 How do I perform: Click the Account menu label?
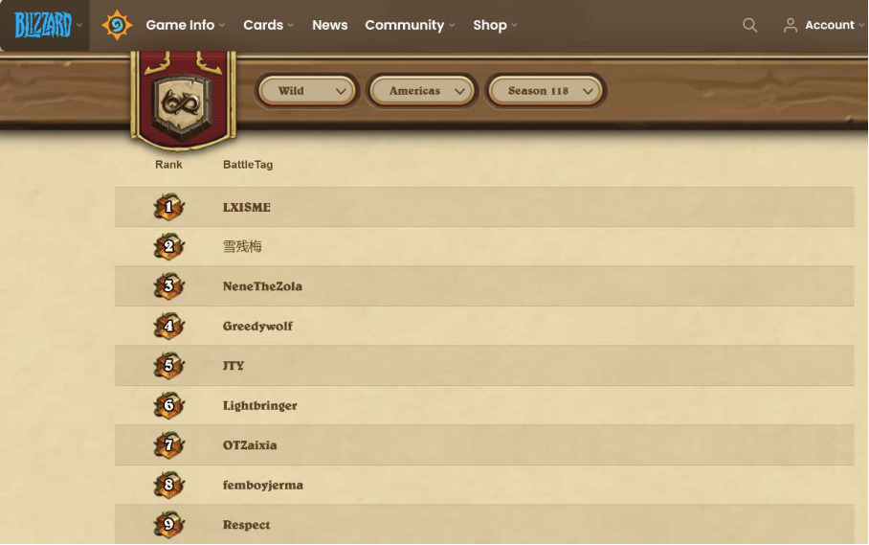[x=829, y=25]
